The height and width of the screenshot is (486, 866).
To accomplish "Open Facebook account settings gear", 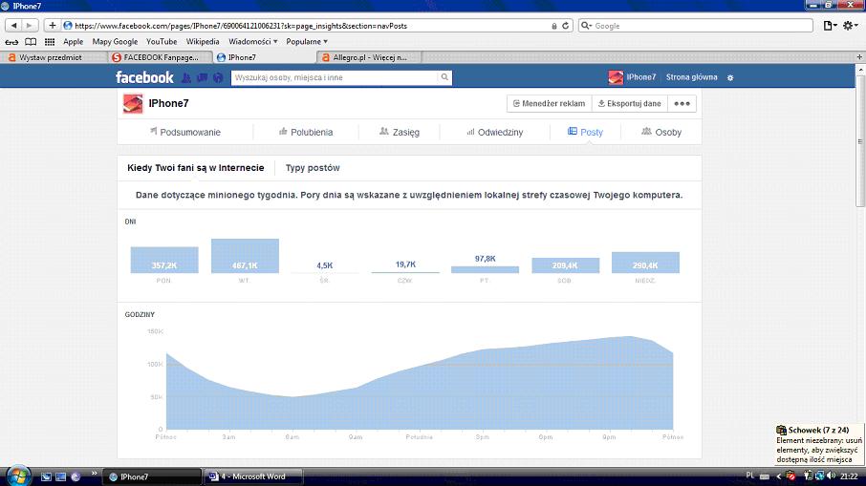I will tap(730, 77).
